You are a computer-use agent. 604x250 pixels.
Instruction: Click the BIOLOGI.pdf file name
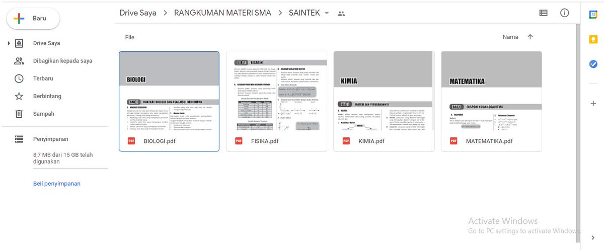coord(160,141)
